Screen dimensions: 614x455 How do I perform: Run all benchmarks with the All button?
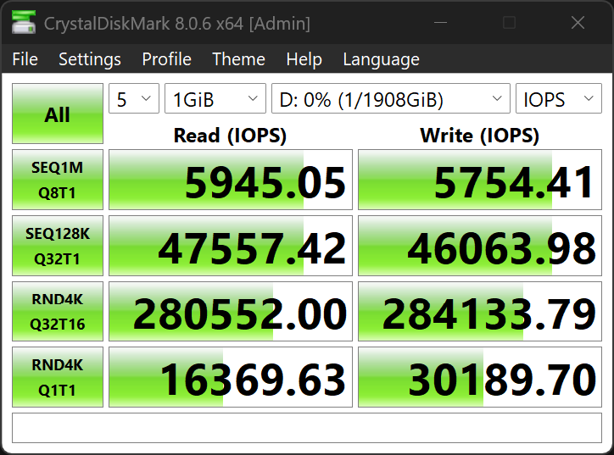[58, 114]
